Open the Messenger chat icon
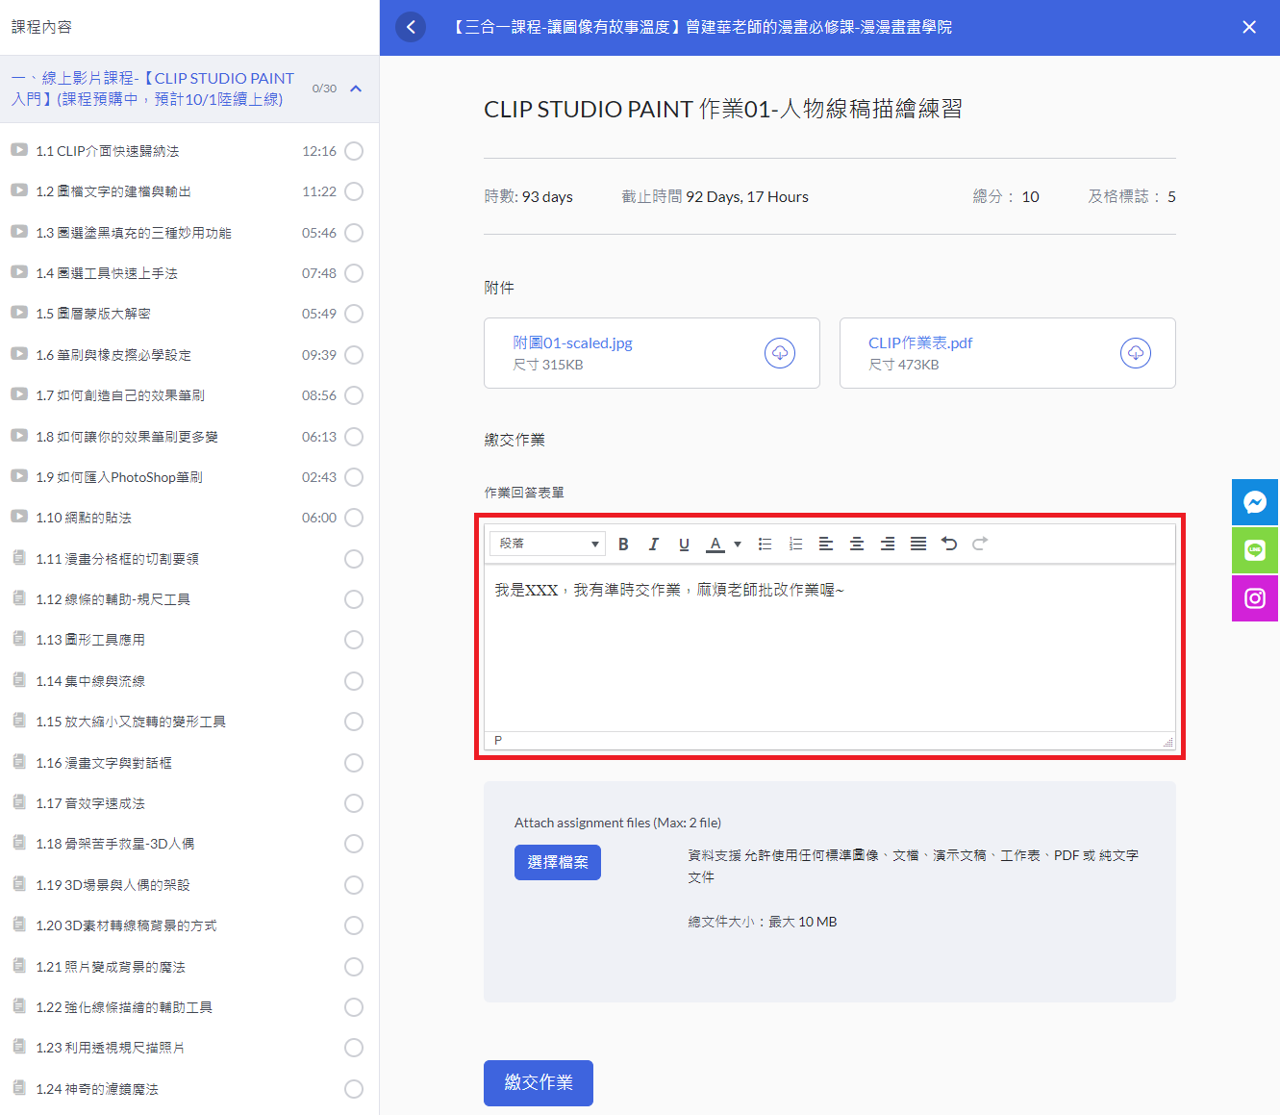This screenshot has height=1115, width=1280. click(x=1255, y=502)
